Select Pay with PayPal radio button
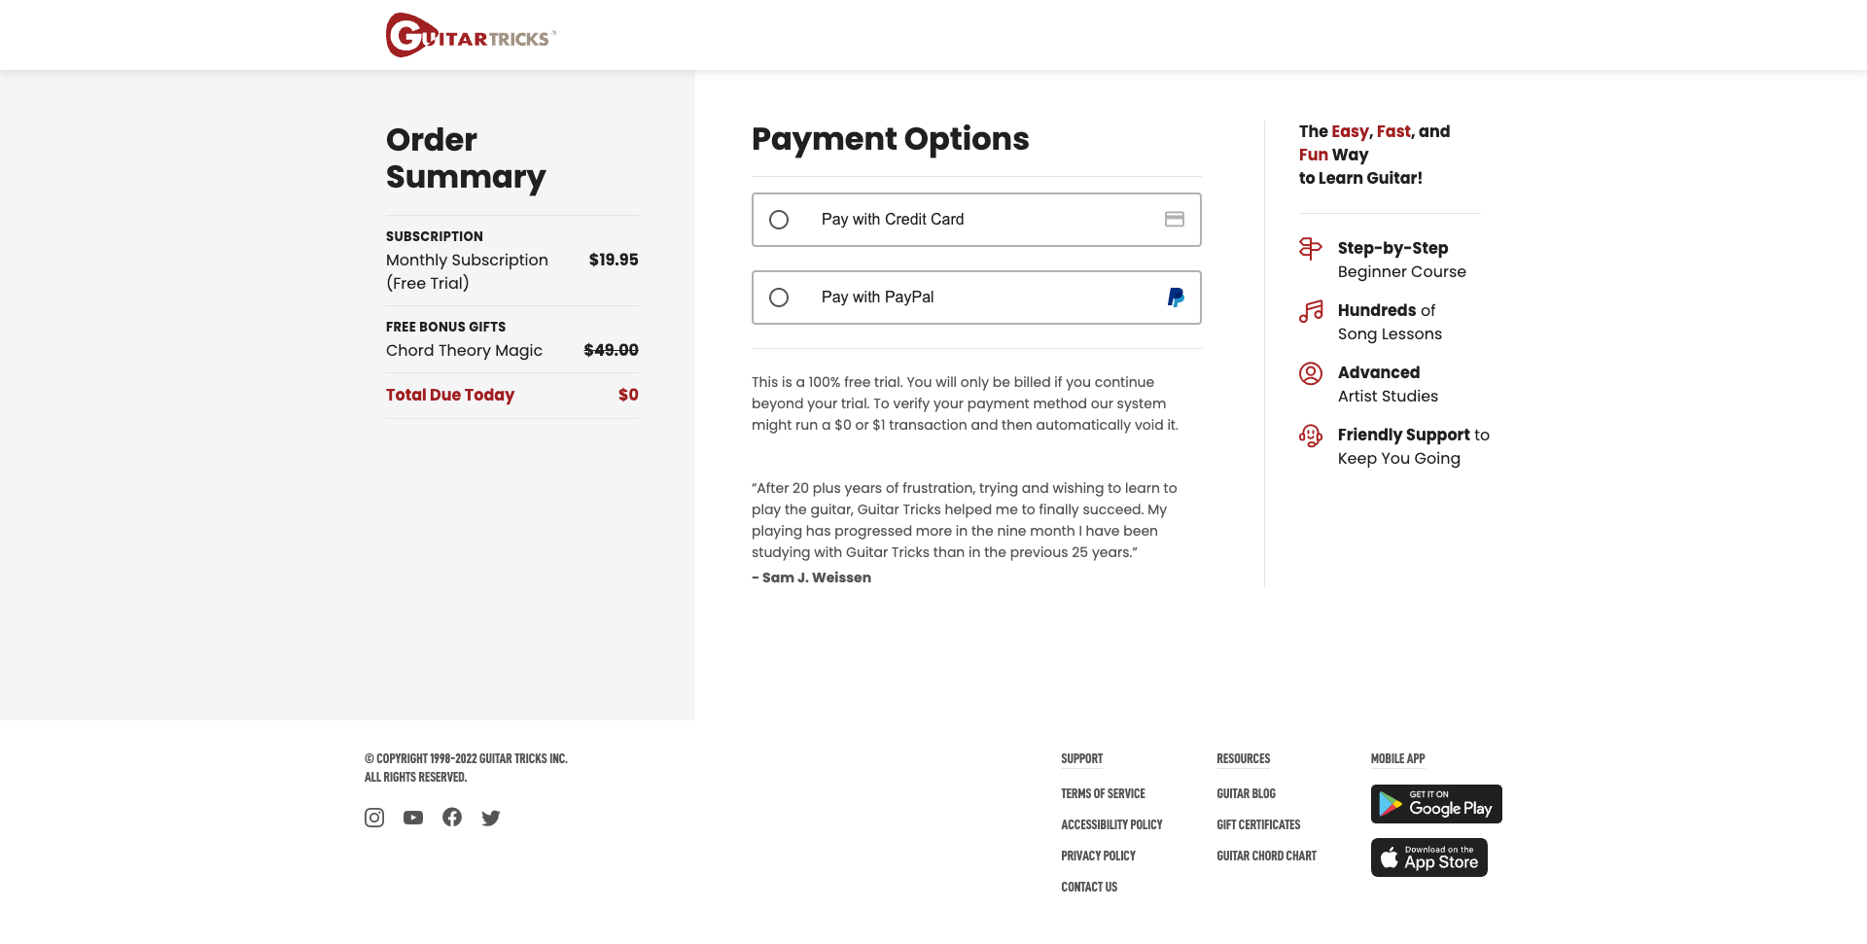Viewport: 1867px width, 944px height. pos(779,297)
